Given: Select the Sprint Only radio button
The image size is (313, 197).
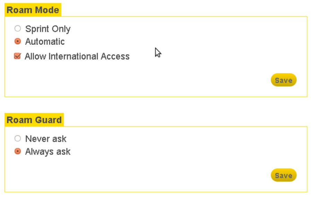Looking at the screenshot, I should pos(18,28).
